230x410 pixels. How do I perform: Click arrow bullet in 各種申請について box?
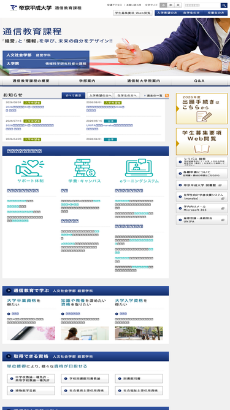pos(180,173)
